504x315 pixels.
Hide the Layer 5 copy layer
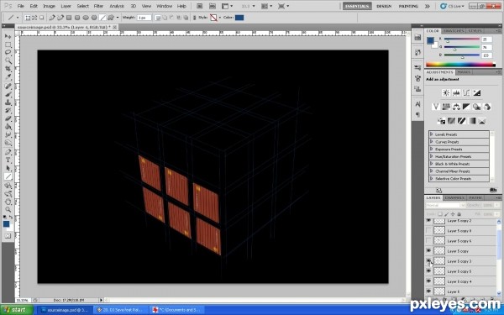tap(428, 250)
